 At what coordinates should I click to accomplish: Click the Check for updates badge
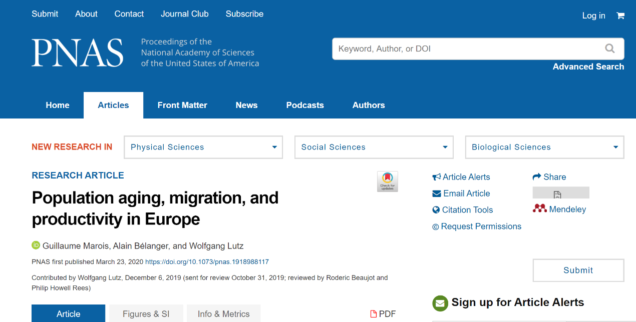pyautogui.click(x=387, y=181)
